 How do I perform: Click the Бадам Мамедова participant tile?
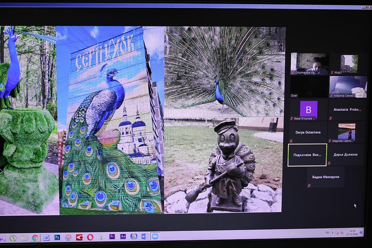[x=325, y=177]
